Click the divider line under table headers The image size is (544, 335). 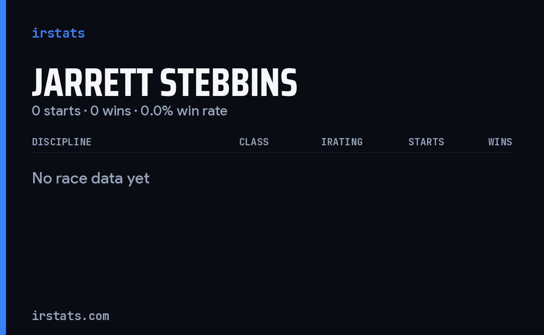pos(272,153)
